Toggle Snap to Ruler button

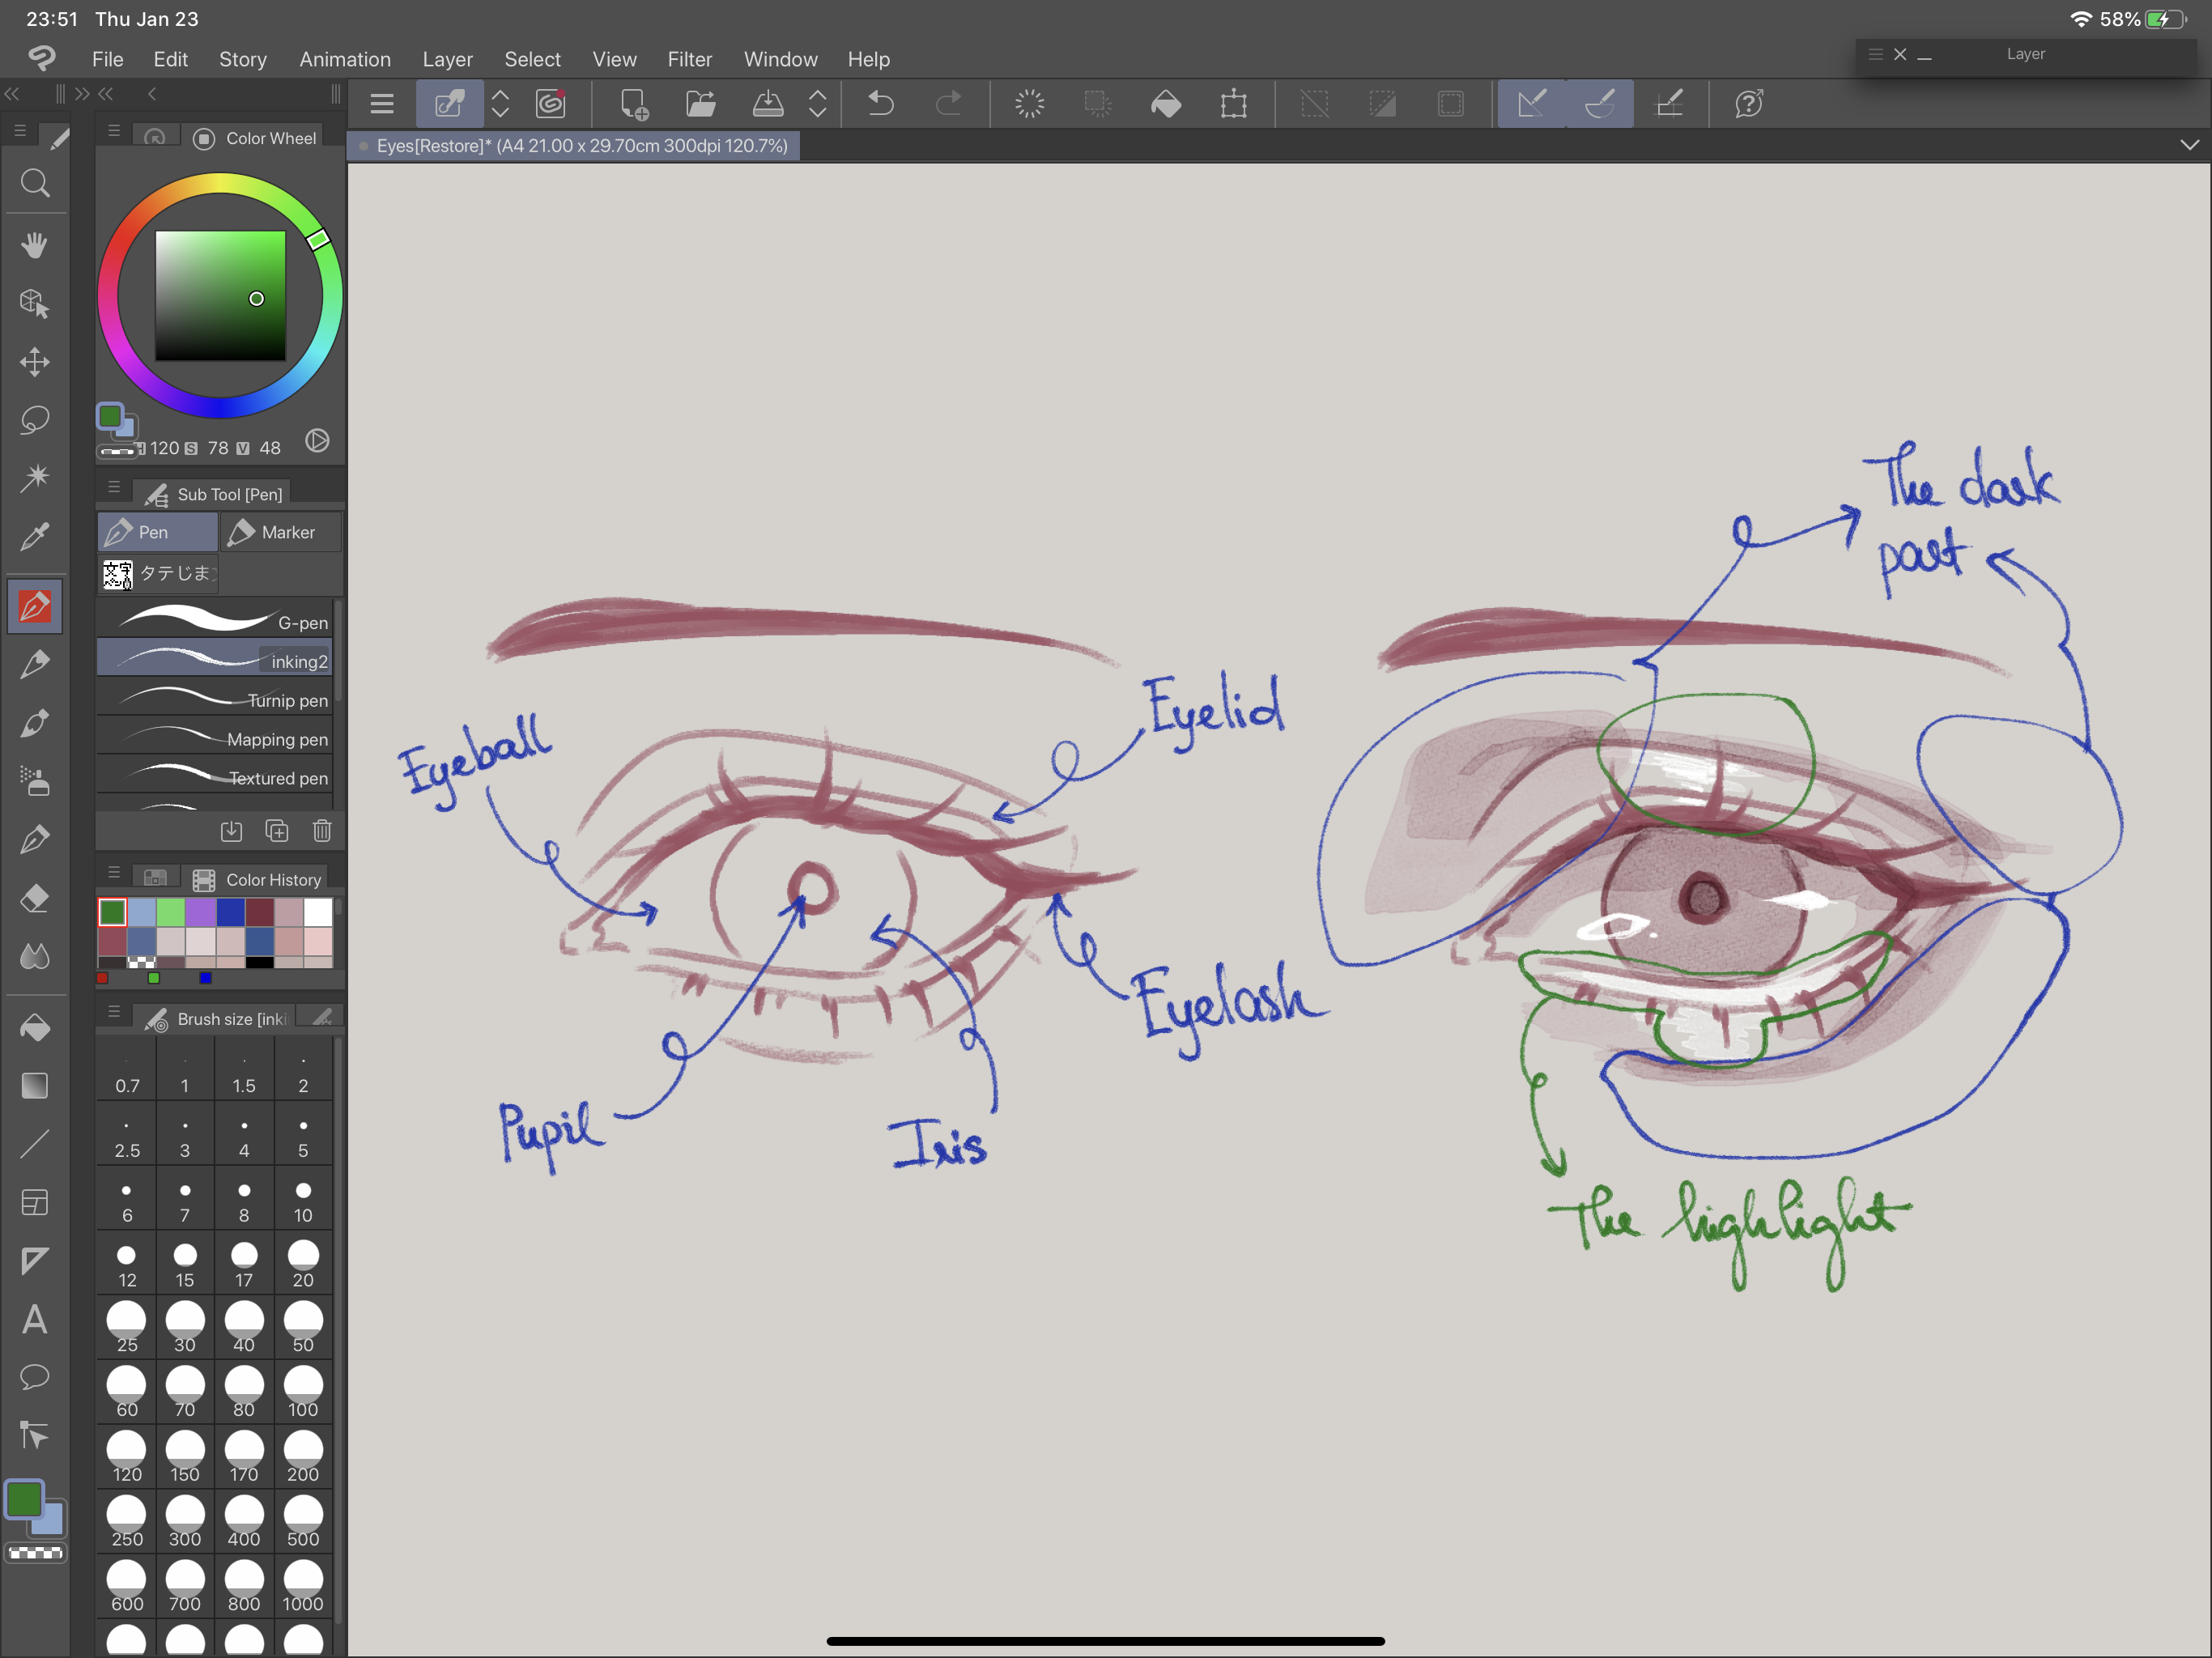tap(1531, 104)
